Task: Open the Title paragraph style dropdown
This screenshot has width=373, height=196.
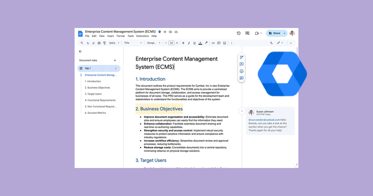Action: tap(133, 43)
